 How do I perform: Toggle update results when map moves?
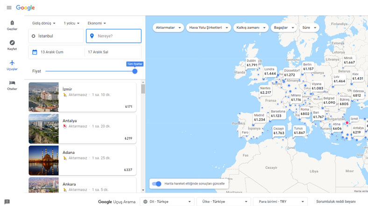pyautogui.click(x=157, y=184)
